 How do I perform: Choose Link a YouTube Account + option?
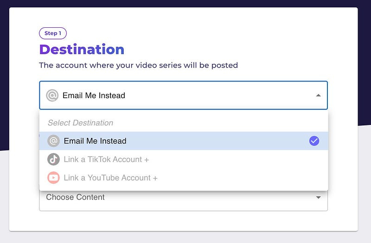click(x=184, y=178)
